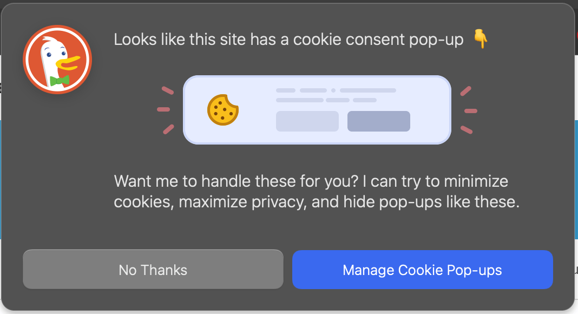Click the second row of placeholder text lines
This screenshot has height=314, width=578.
coord(326,100)
